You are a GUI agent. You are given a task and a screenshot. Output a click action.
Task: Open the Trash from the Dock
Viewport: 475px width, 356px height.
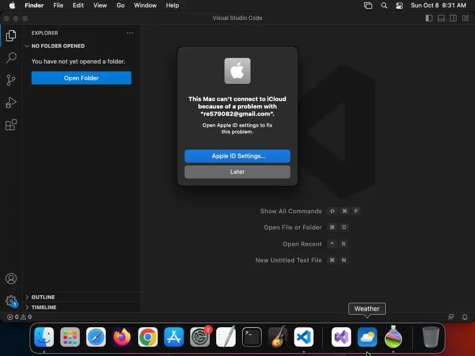[431, 337]
